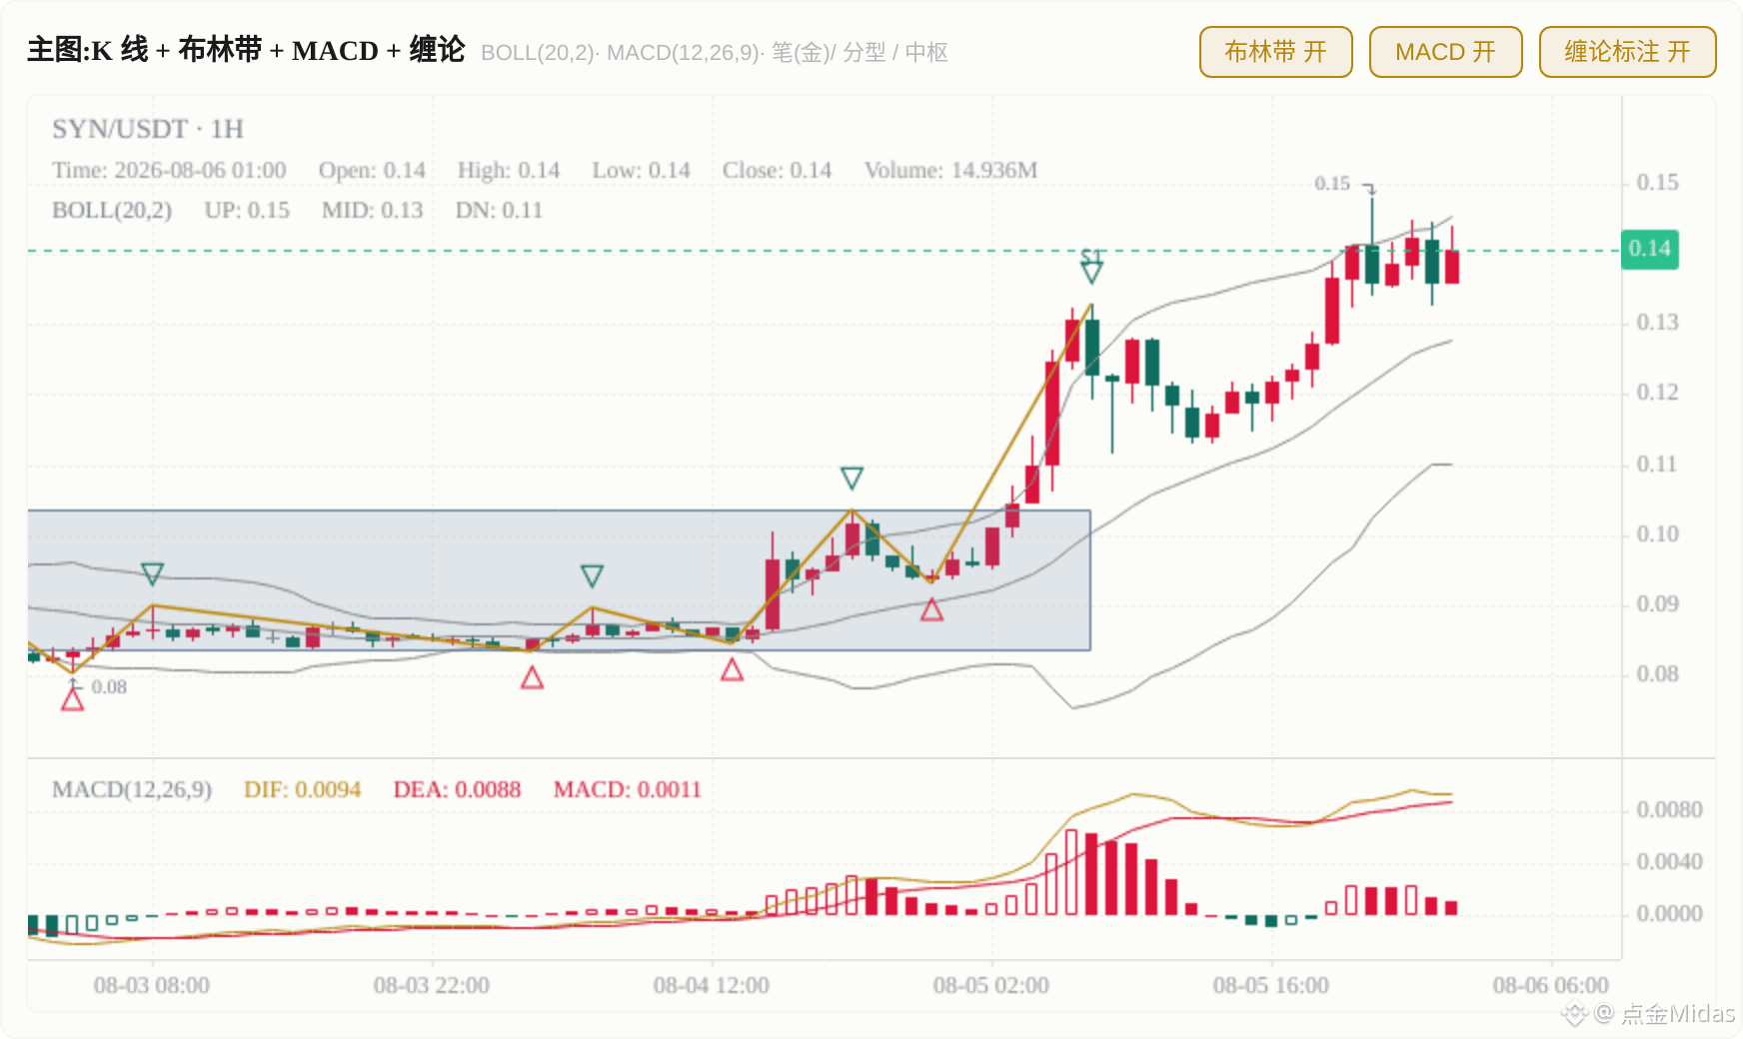Click the 08-03 22:00 time axis label
Viewport: 1743px width, 1039px height.
(432, 986)
